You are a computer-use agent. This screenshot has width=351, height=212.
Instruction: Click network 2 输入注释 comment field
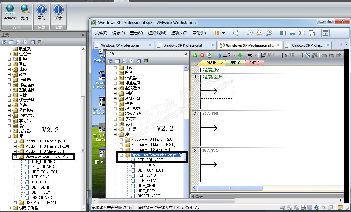pyautogui.click(x=210, y=114)
